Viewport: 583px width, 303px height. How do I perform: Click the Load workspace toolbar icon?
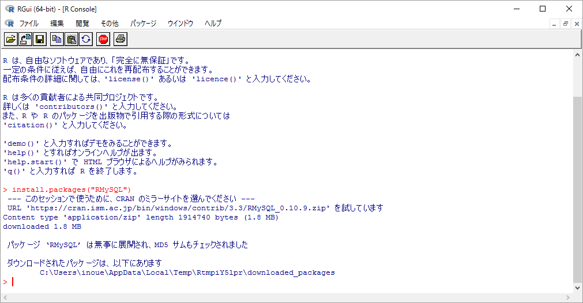25,39
